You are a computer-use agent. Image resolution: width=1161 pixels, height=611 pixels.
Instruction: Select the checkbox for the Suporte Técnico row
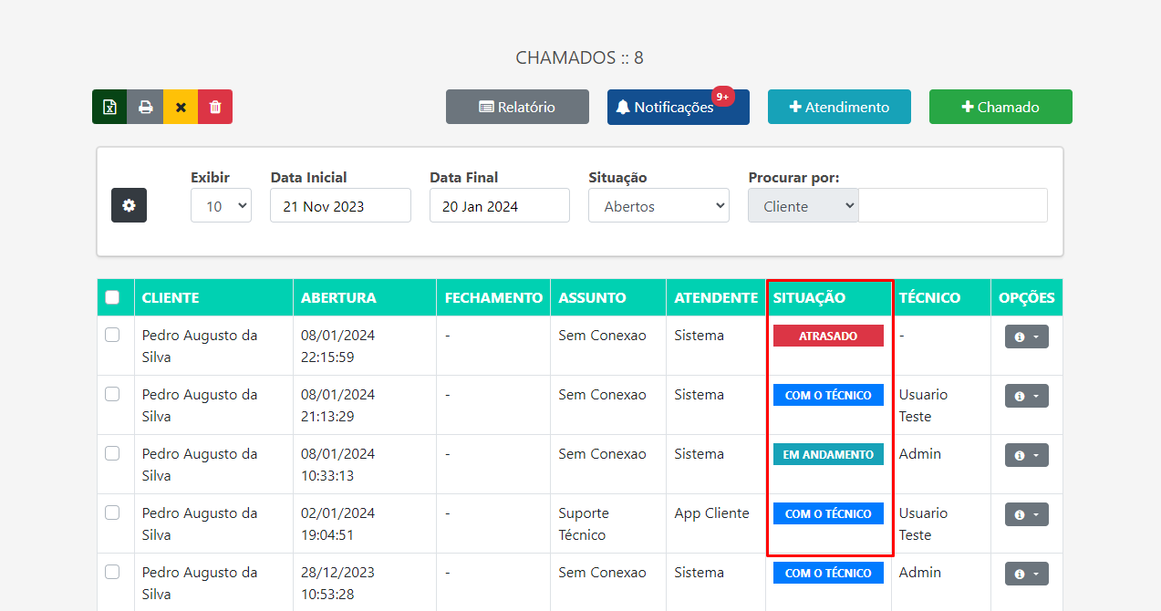pos(112,513)
